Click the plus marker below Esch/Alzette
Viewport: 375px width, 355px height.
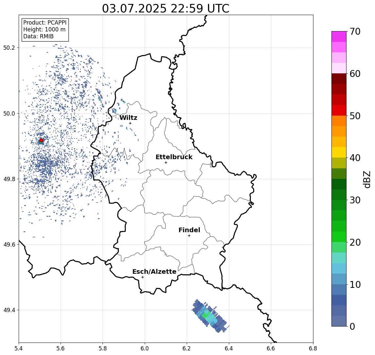click(x=142, y=277)
